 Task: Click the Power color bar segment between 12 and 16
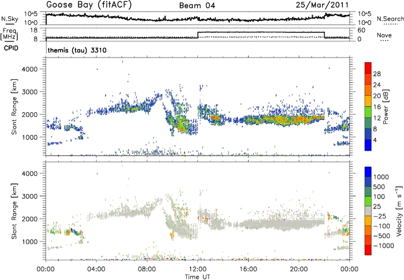(x=368, y=112)
